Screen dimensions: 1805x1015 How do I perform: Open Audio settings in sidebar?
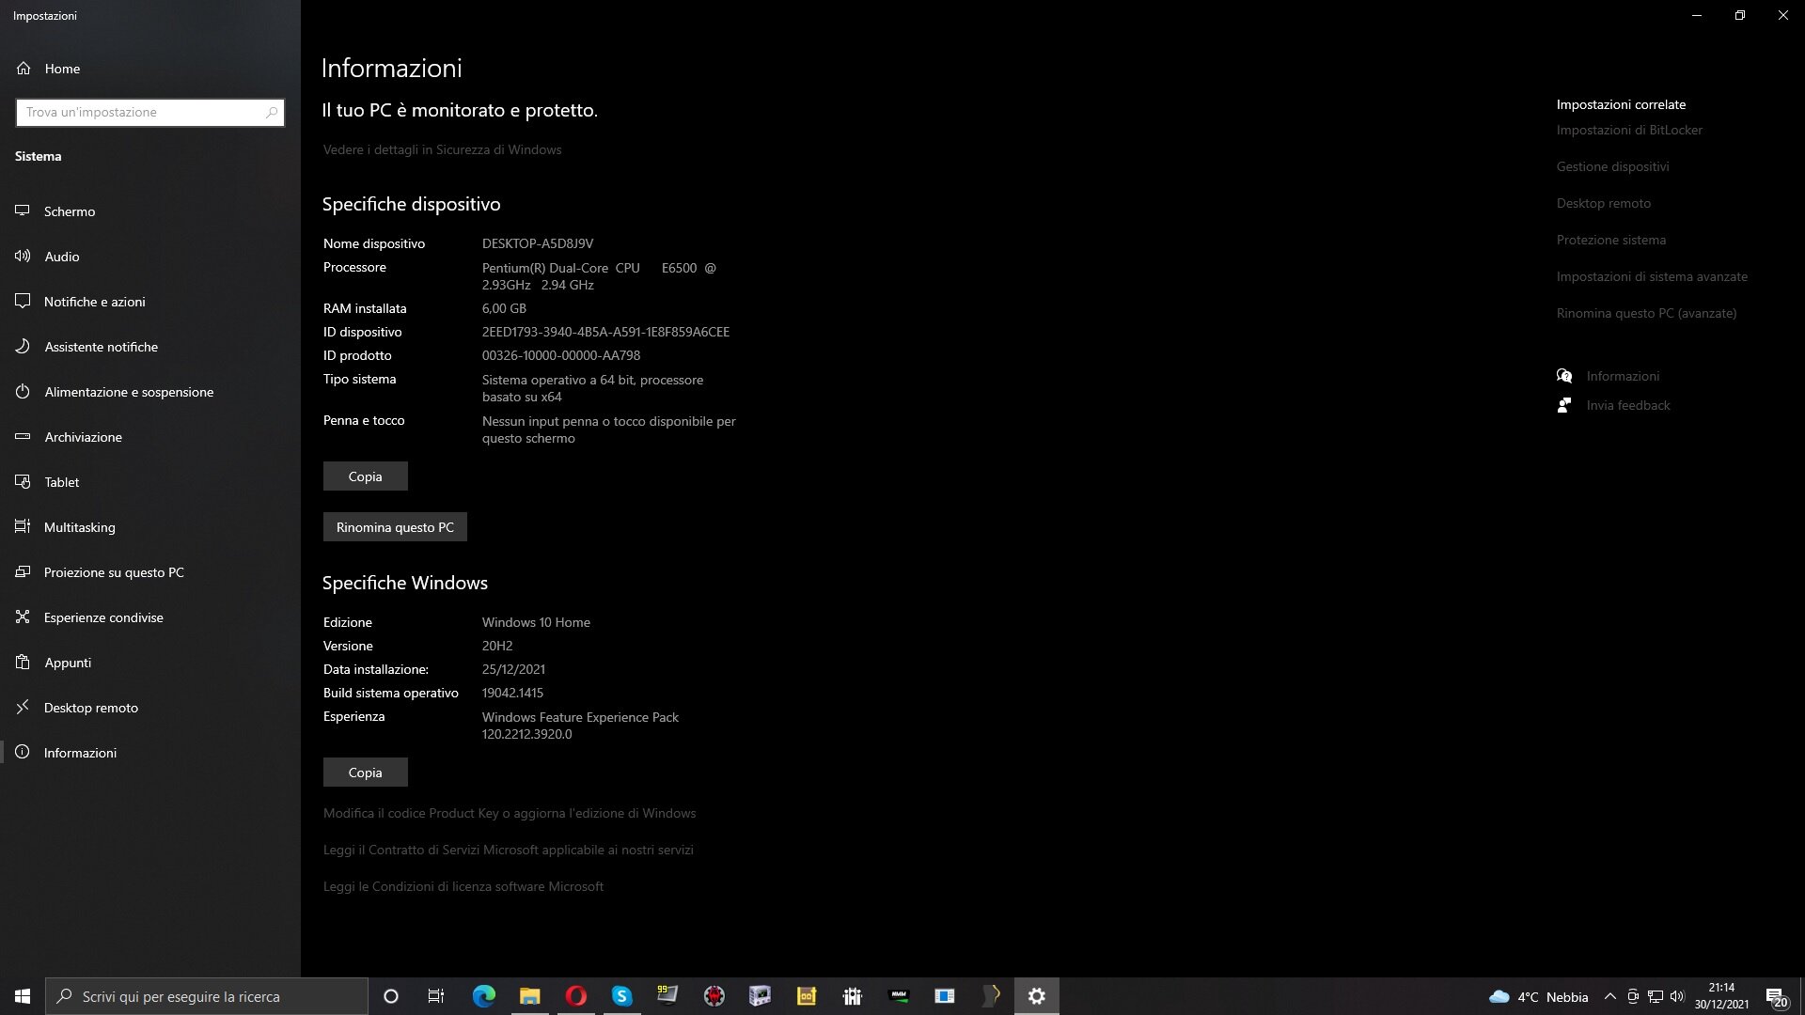click(x=150, y=257)
